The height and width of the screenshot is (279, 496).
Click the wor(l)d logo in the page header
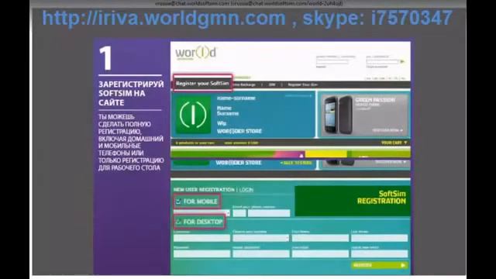(x=196, y=53)
